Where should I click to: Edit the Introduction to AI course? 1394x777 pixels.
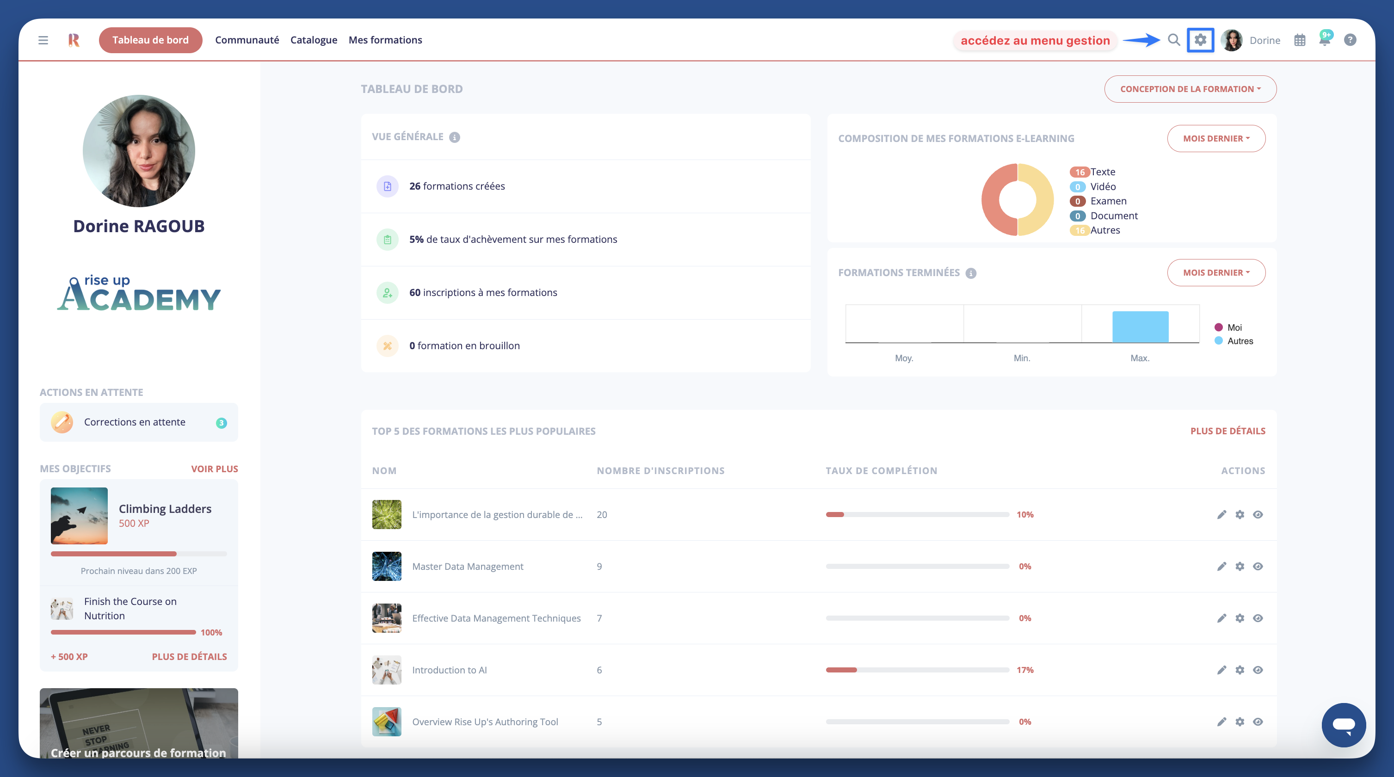[1221, 670]
